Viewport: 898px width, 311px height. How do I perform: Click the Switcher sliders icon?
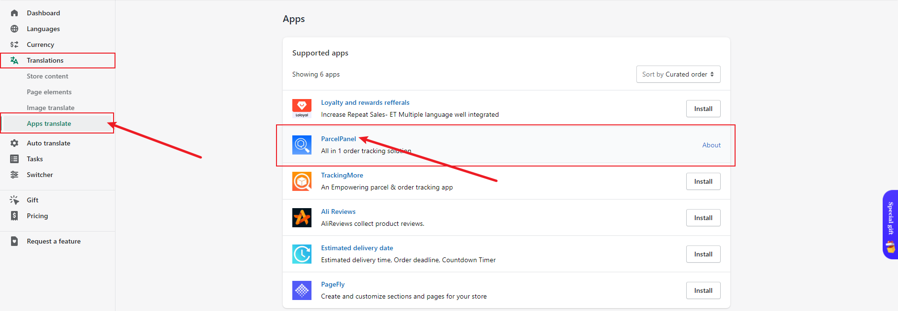click(x=14, y=175)
